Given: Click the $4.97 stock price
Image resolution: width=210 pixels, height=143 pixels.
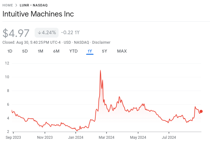Looking at the screenshot, I should 16,33.
